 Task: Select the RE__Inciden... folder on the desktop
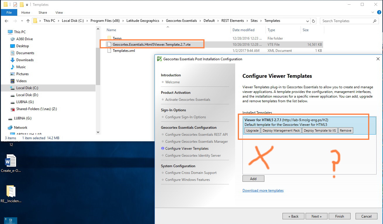pos(11,194)
